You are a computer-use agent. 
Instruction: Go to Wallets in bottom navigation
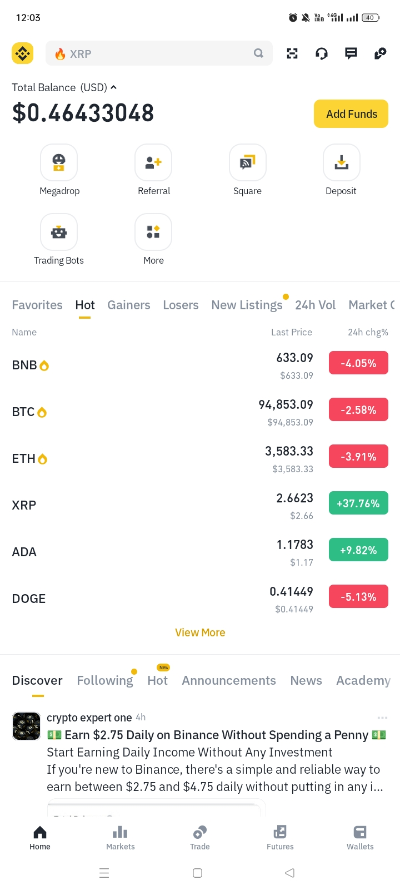(x=360, y=837)
